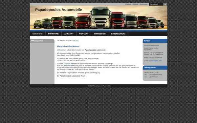The height and width of the screenshot is (123, 197).
Task: Click the Ihr Papadopoulos Automobile Team signature
Action: (x=71, y=76)
